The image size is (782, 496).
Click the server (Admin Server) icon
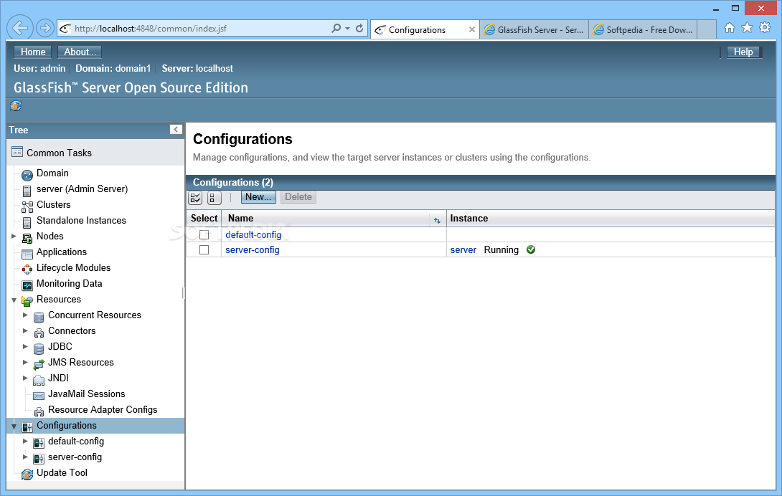pyautogui.click(x=27, y=191)
